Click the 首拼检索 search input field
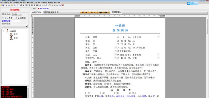 (x=17, y=21)
